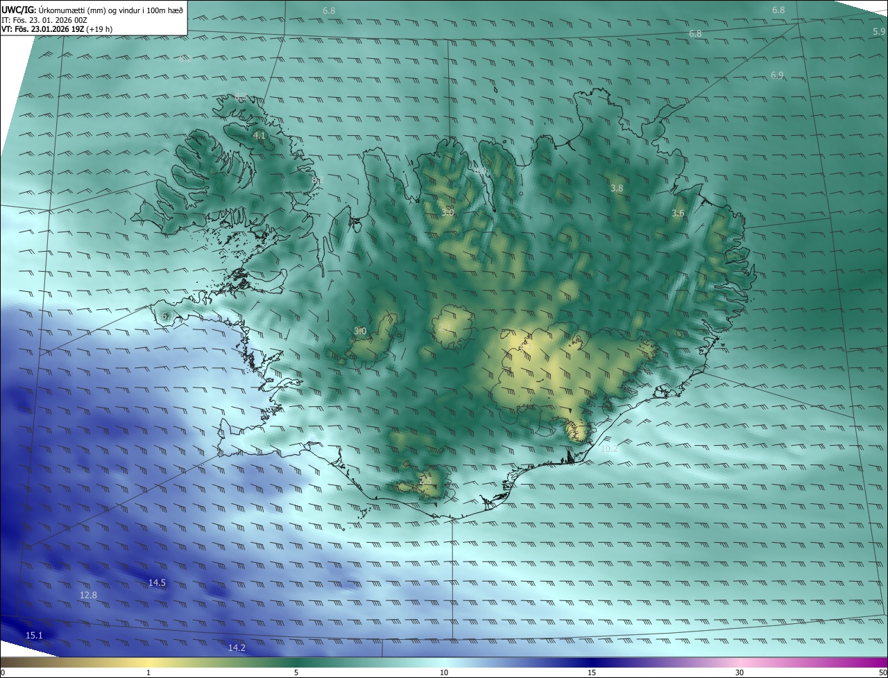Click the 3.6 value label

pyautogui.click(x=678, y=214)
